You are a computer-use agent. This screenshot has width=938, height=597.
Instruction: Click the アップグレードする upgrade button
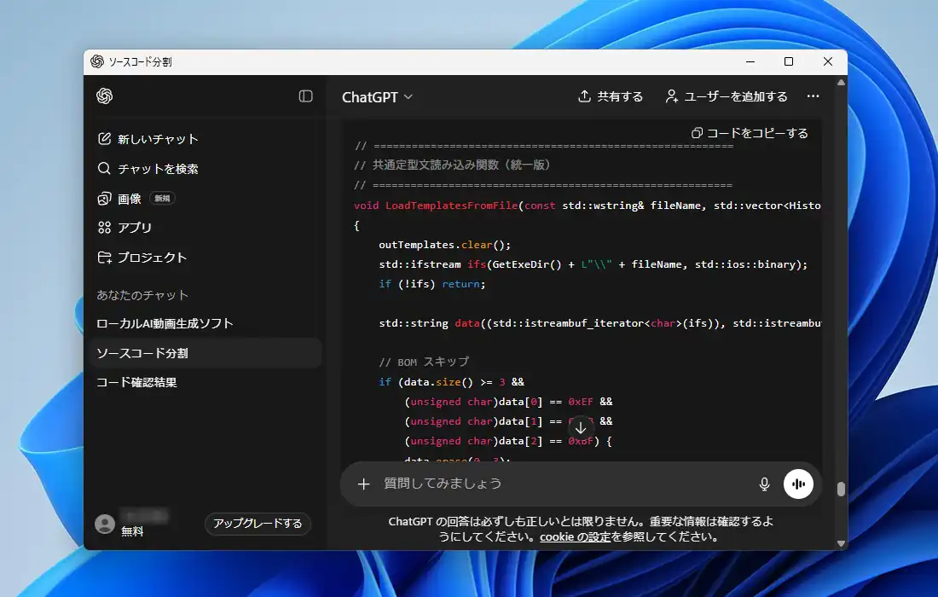[258, 524]
